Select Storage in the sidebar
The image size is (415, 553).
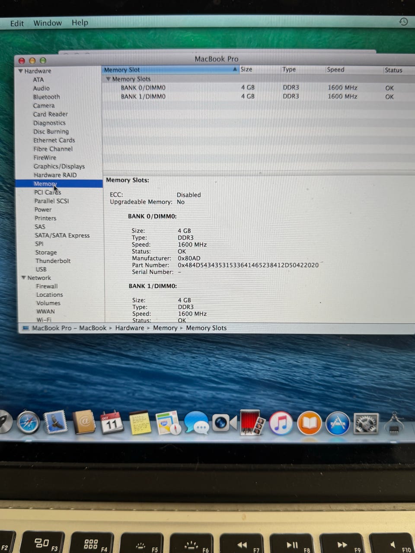(x=46, y=252)
